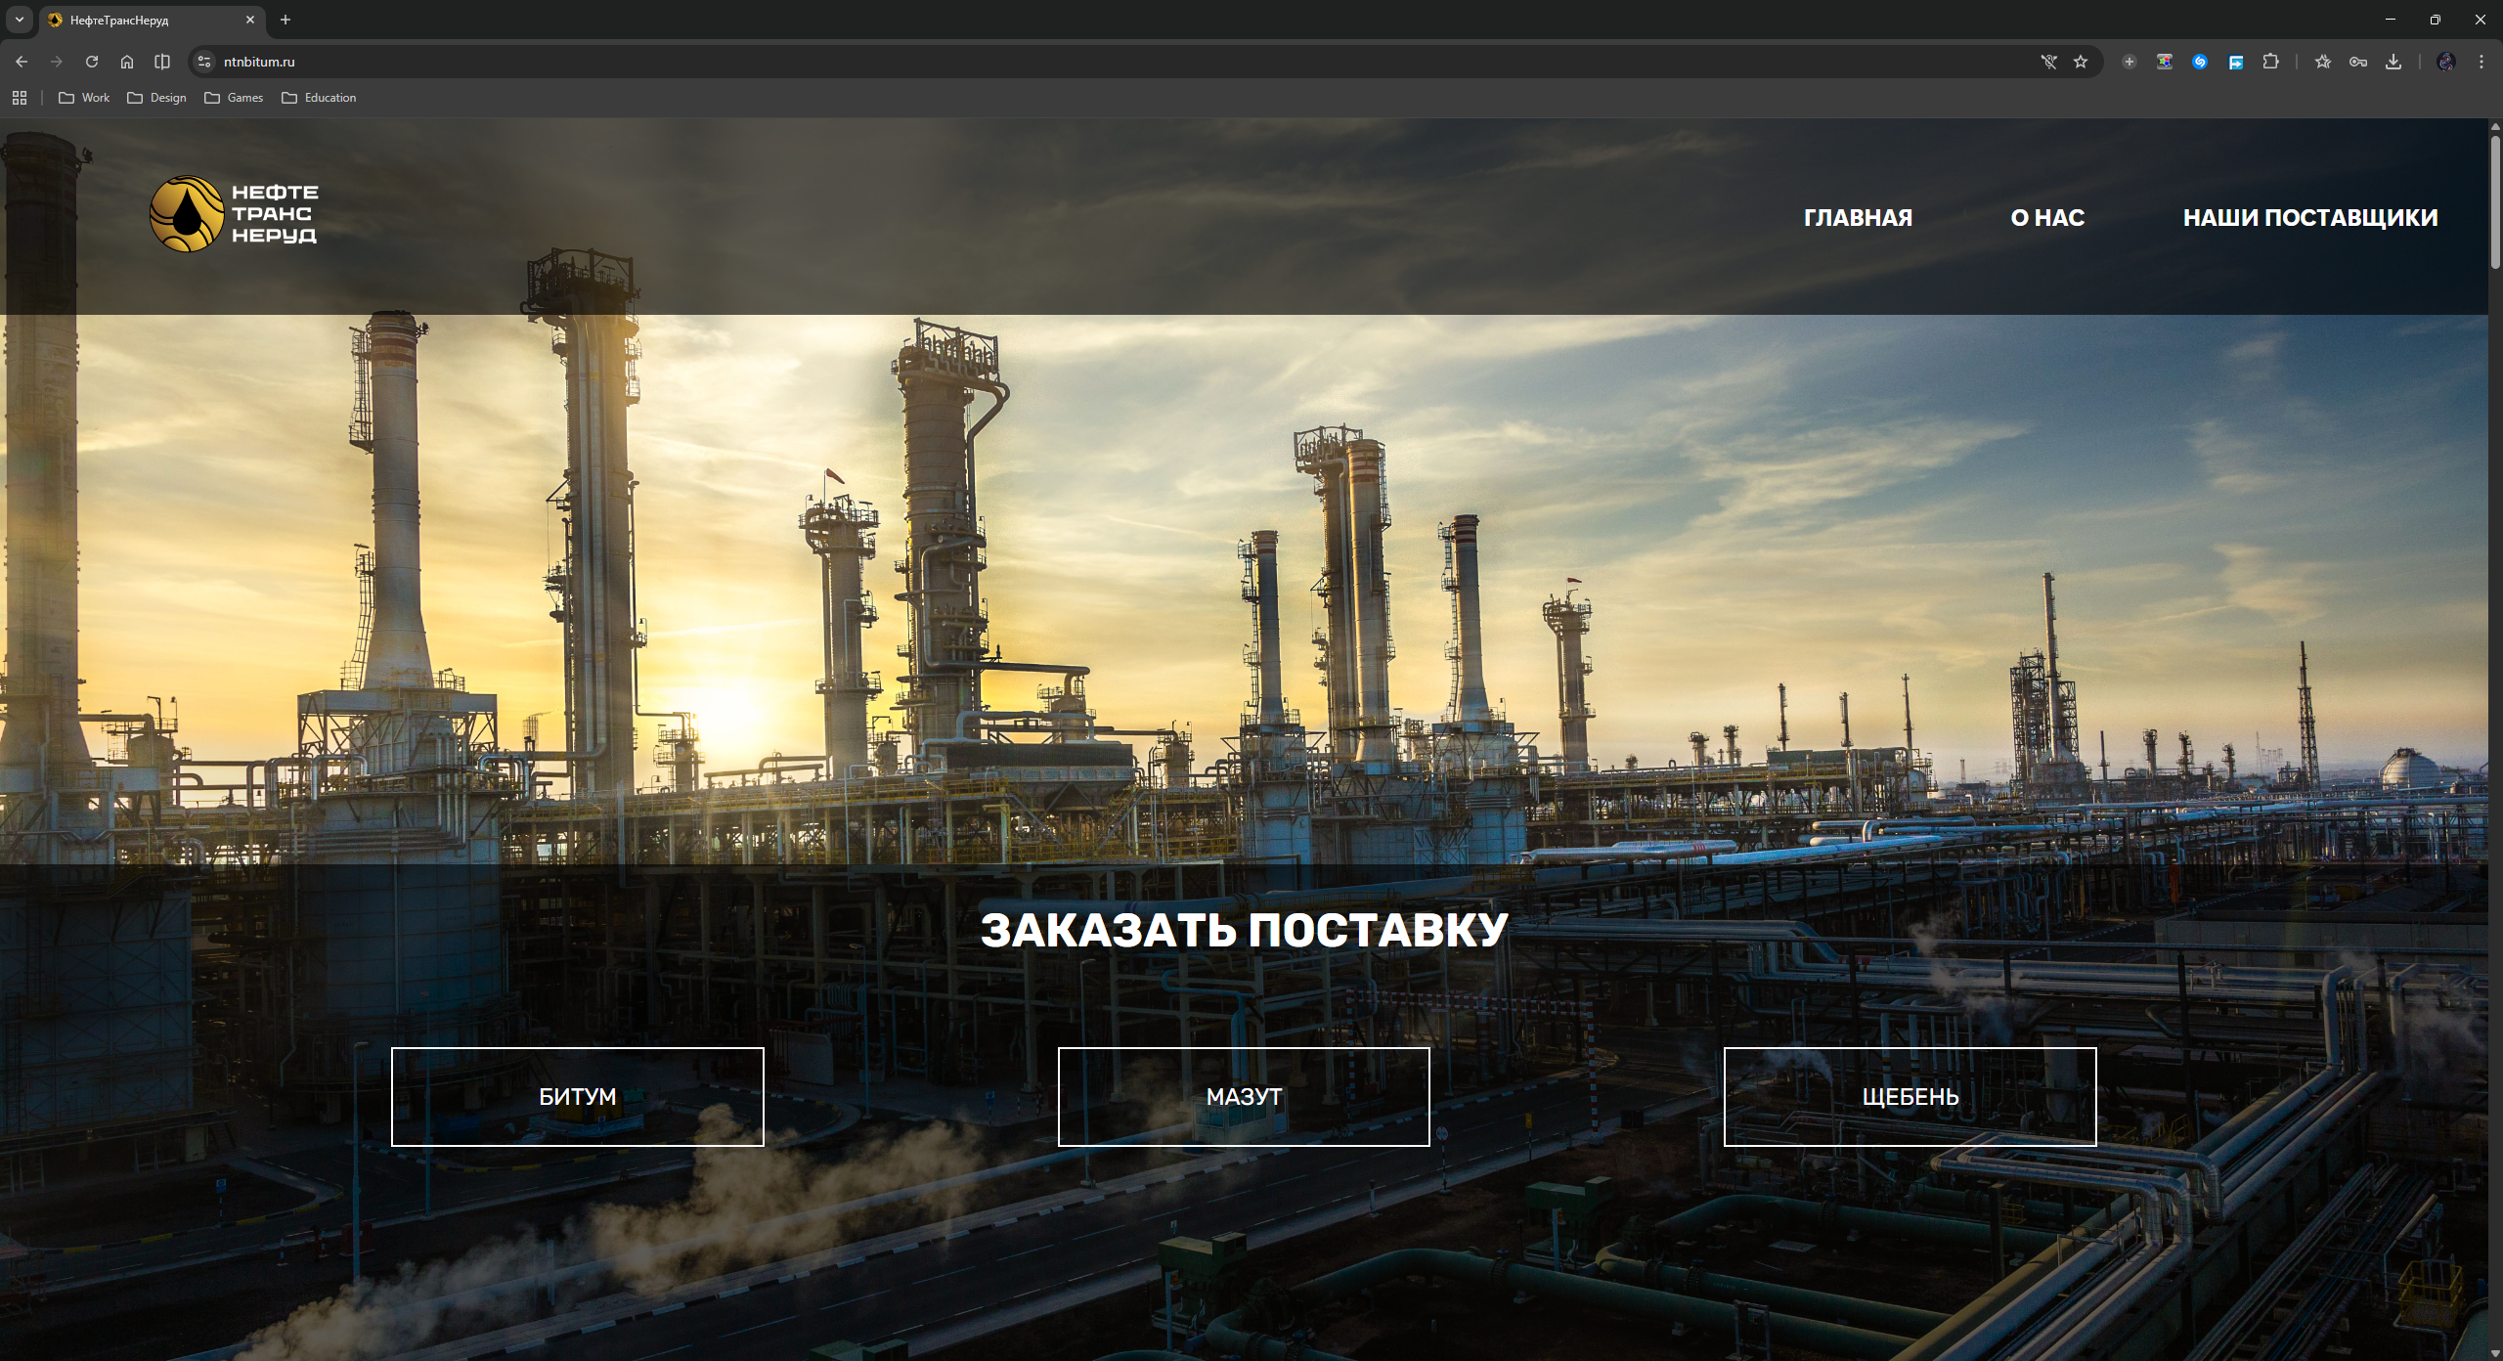Click the browser Forward arrow
The image size is (2503, 1361).
coord(57,62)
